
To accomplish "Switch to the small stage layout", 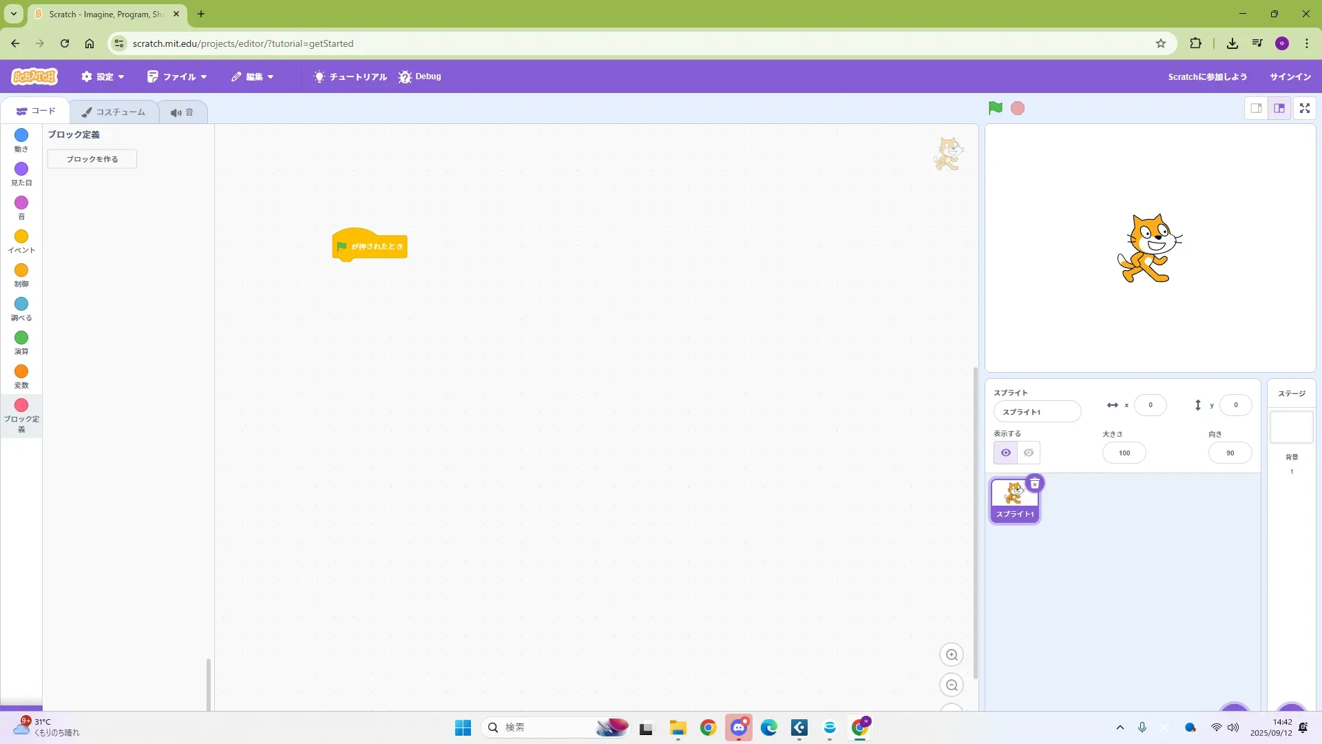I will [1256, 108].
